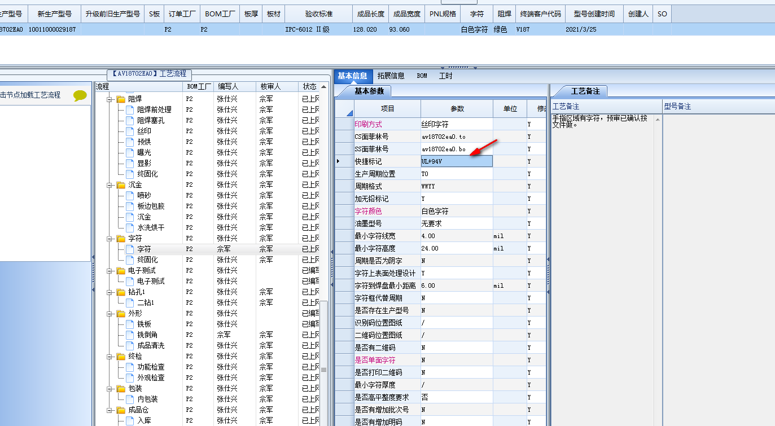Sort by the 成品长度 column header

point(370,14)
